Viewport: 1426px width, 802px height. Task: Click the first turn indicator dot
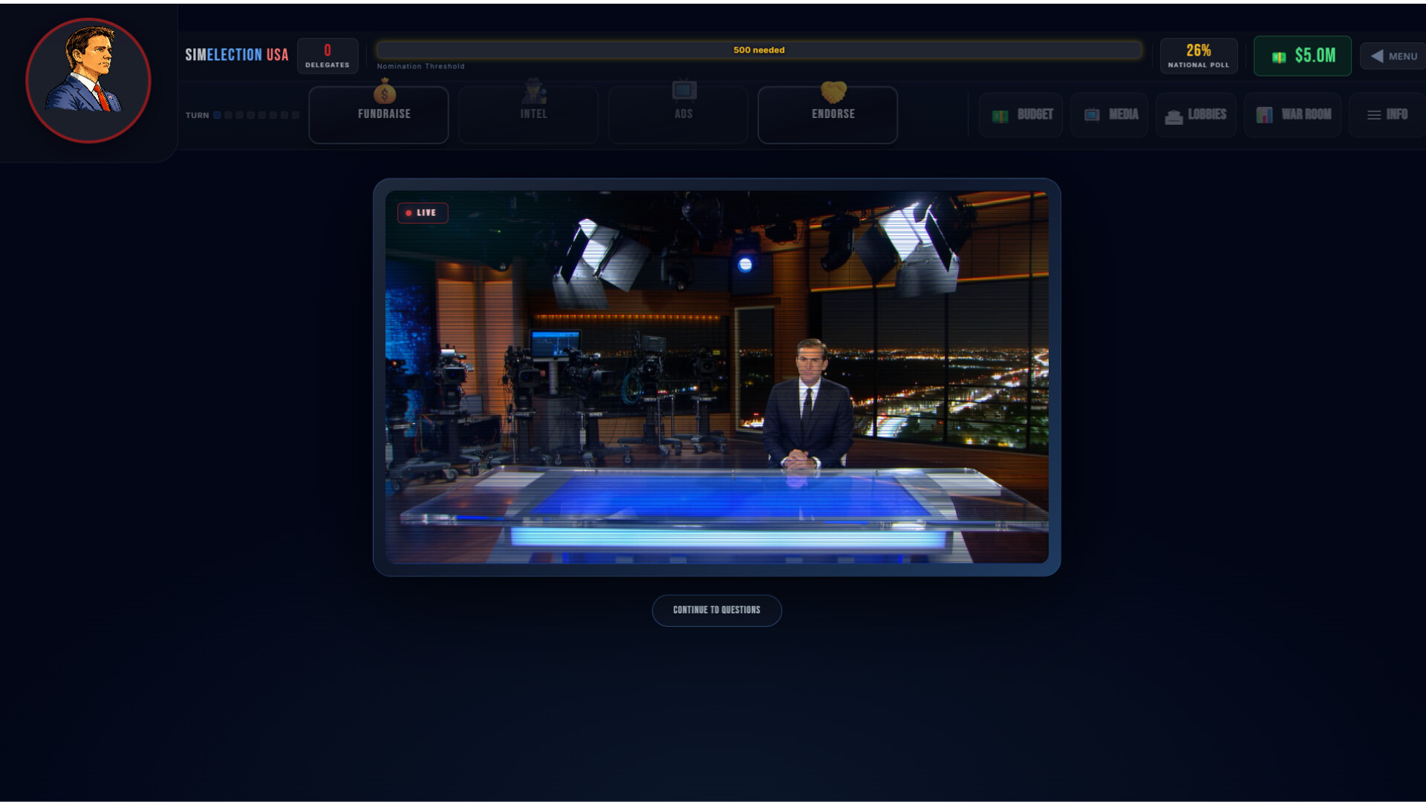pos(217,115)
